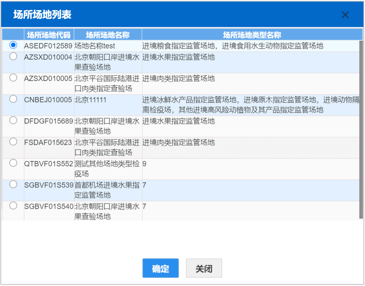Click type 进境肉类指定监管场地 in AZSXD010005 row

[x=178, y=79]
